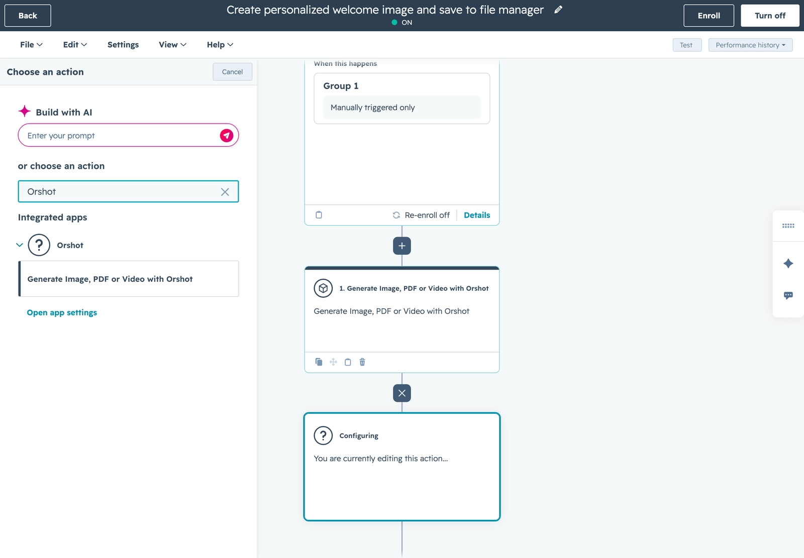Click the clipboard icon in trigger card
The width and height of the screenshot is (804, 558).
coord(319,215)
